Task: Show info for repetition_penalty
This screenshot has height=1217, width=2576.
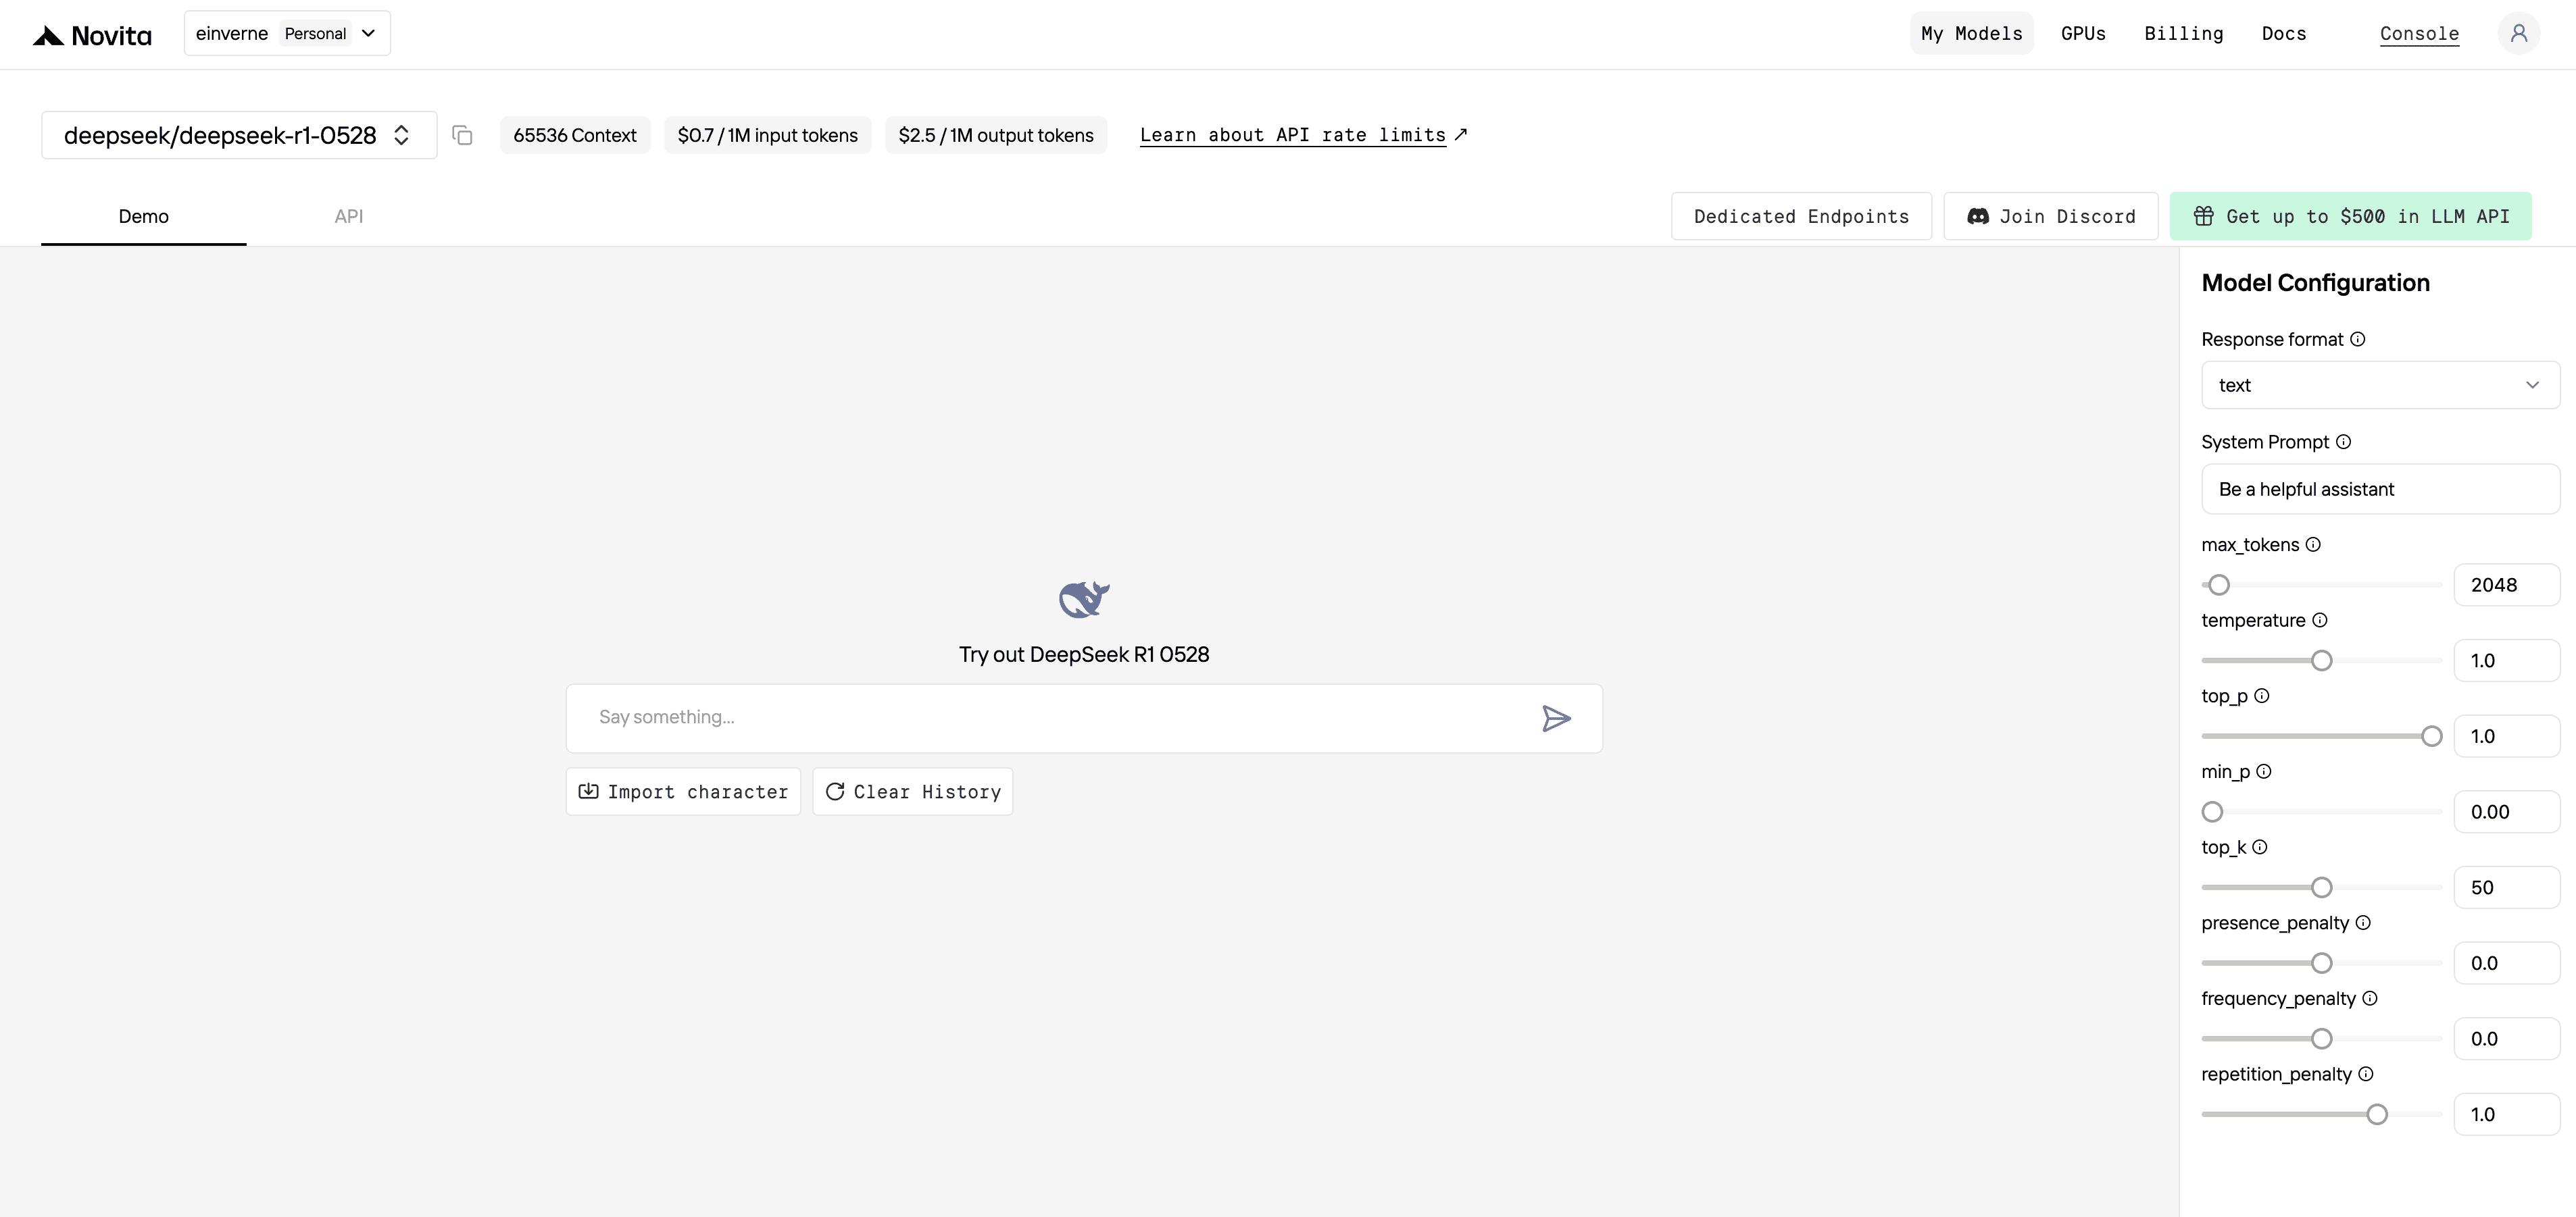Action: (x=2366, y=1074)
